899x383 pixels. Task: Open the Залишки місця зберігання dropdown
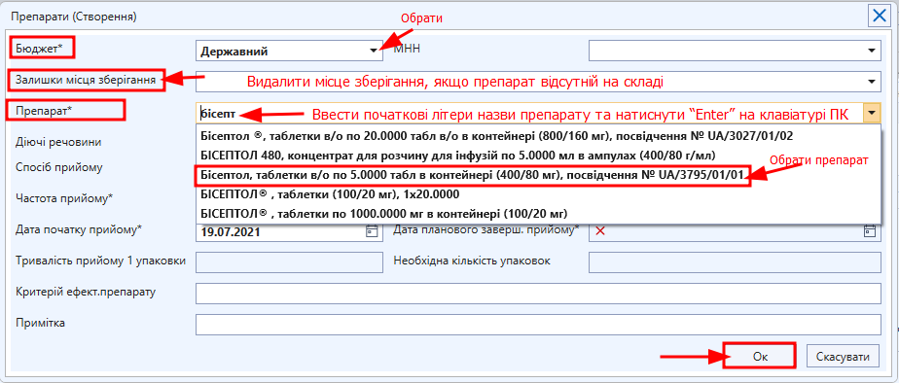[872, 82]
